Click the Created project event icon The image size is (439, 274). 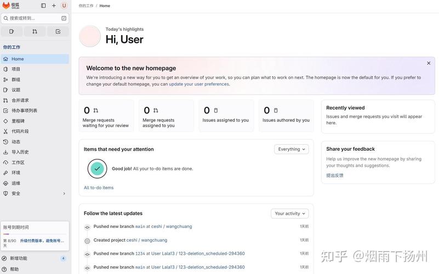click(87, 241)
